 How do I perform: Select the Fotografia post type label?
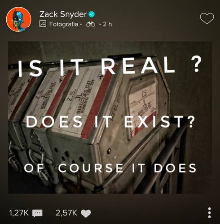coord(64,24)
